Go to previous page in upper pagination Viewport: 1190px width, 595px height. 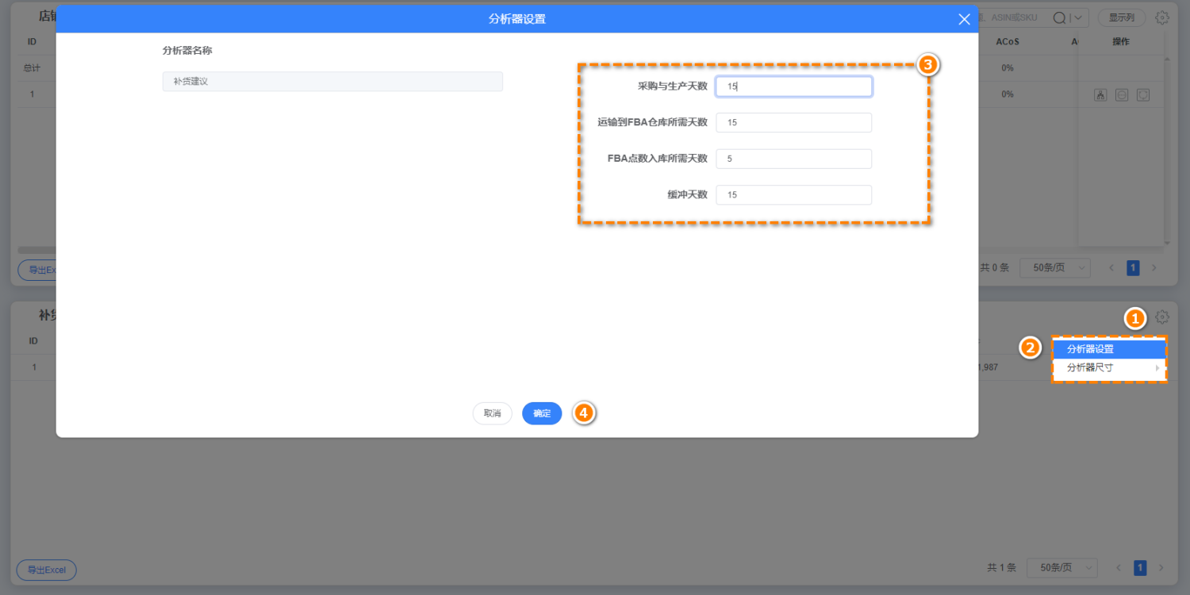coord(1111,268)
